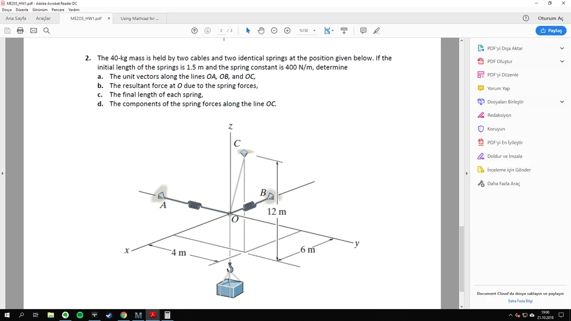Open the Dosya menu
Screen dimensions: 571x321
(x=6, y=10)
